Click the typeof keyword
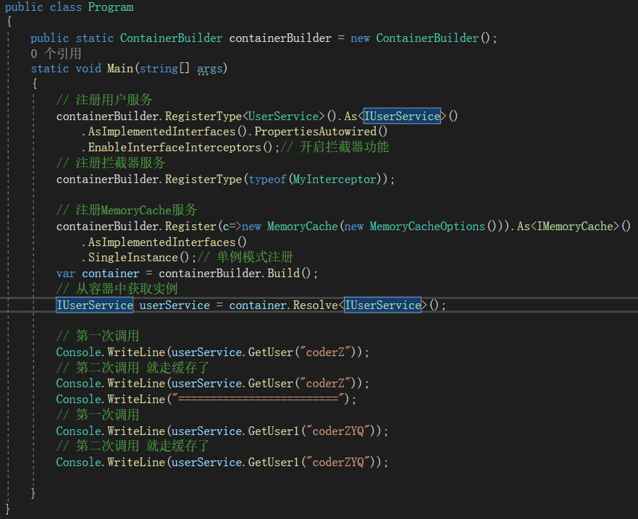638x519 pixels. 267,179
